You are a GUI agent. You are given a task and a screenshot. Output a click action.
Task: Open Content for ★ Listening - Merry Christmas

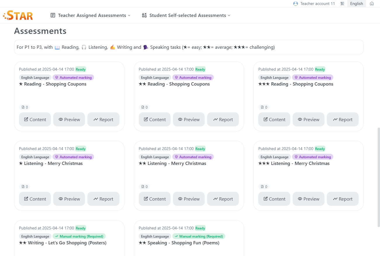(x=35, y=199)
